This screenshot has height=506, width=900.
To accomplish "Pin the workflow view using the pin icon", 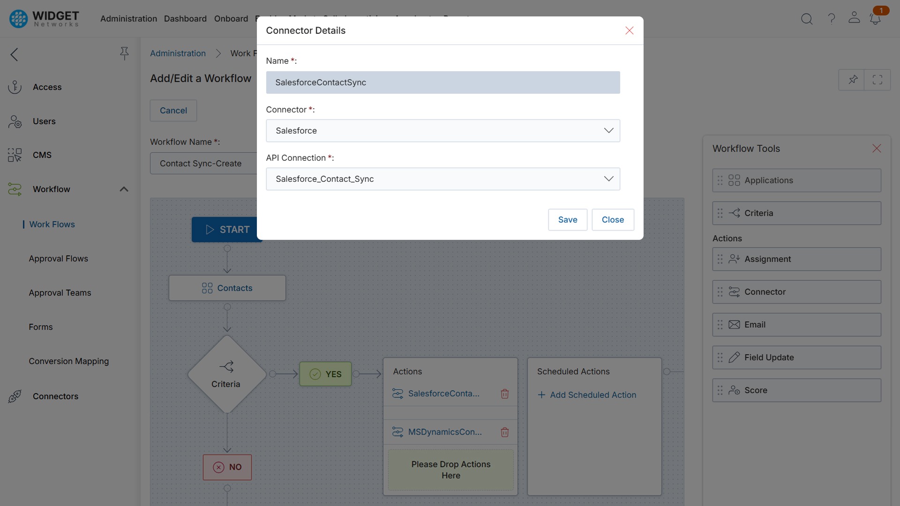I will pos(852,80).
